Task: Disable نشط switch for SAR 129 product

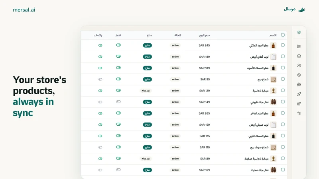Action: click(x=118, y=90)
